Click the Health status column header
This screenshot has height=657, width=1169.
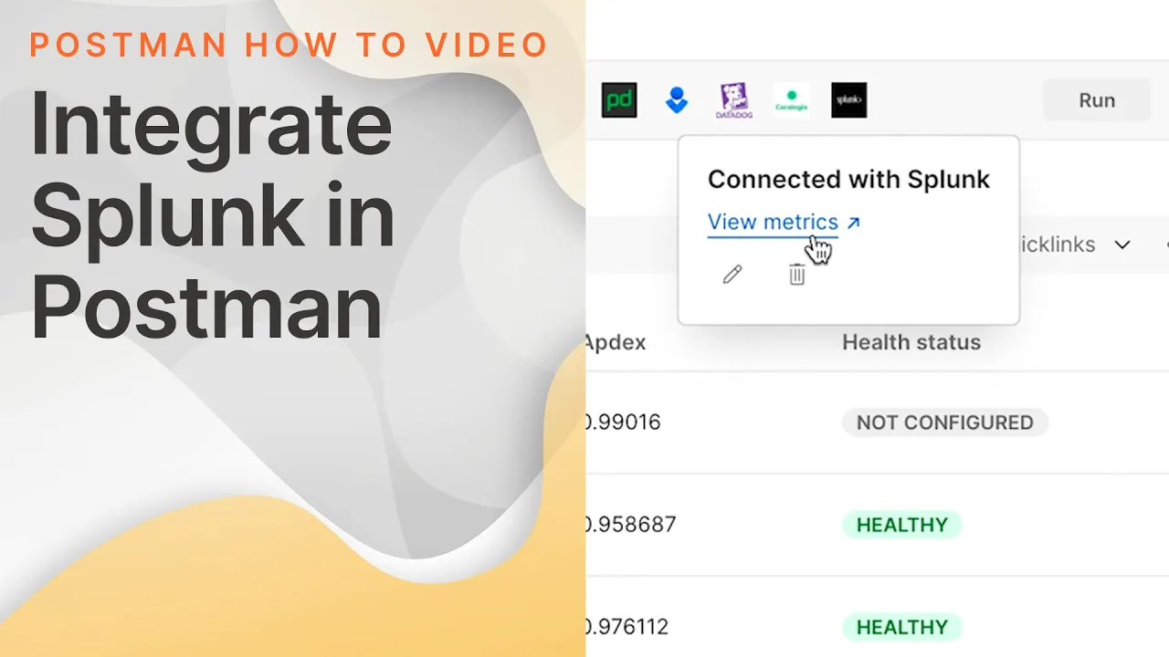(911, 342)
